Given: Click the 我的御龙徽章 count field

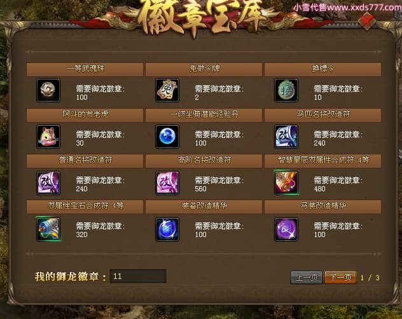Looking at the screenshot, I should click(138, 276).
